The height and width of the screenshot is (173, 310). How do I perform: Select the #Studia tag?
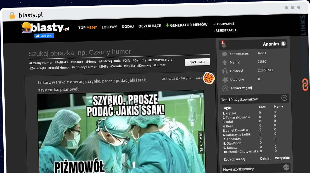click(x=129, y=66)
